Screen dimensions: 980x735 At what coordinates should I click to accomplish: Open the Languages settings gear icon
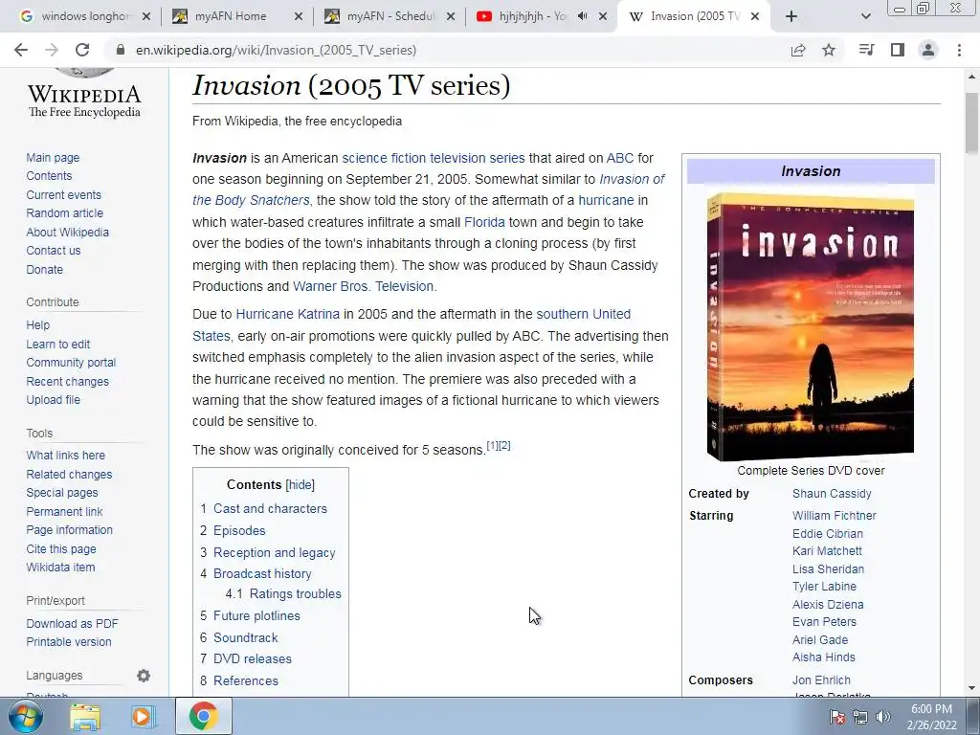tap(144, 676)
